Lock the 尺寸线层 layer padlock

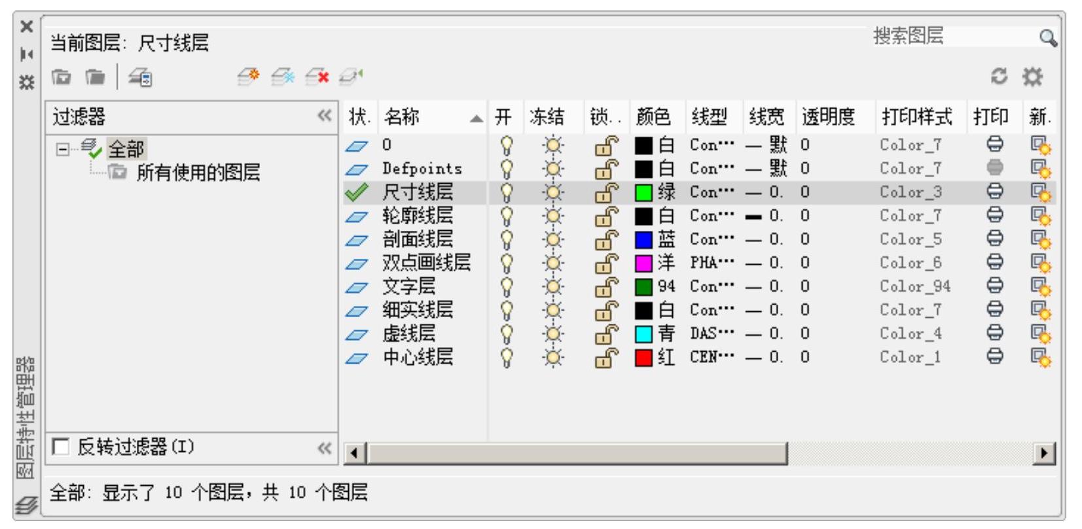[x=606, y=192]
